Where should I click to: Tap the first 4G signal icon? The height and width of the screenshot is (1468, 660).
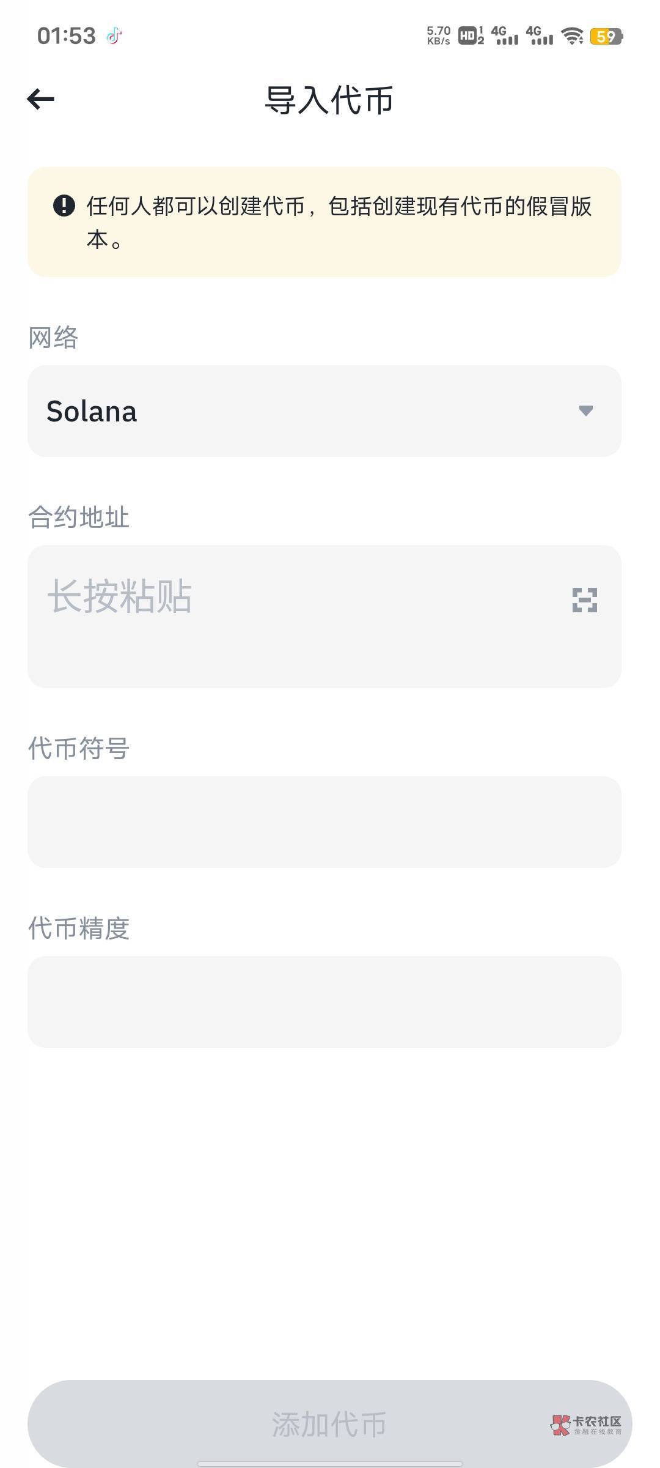[505, 36]
